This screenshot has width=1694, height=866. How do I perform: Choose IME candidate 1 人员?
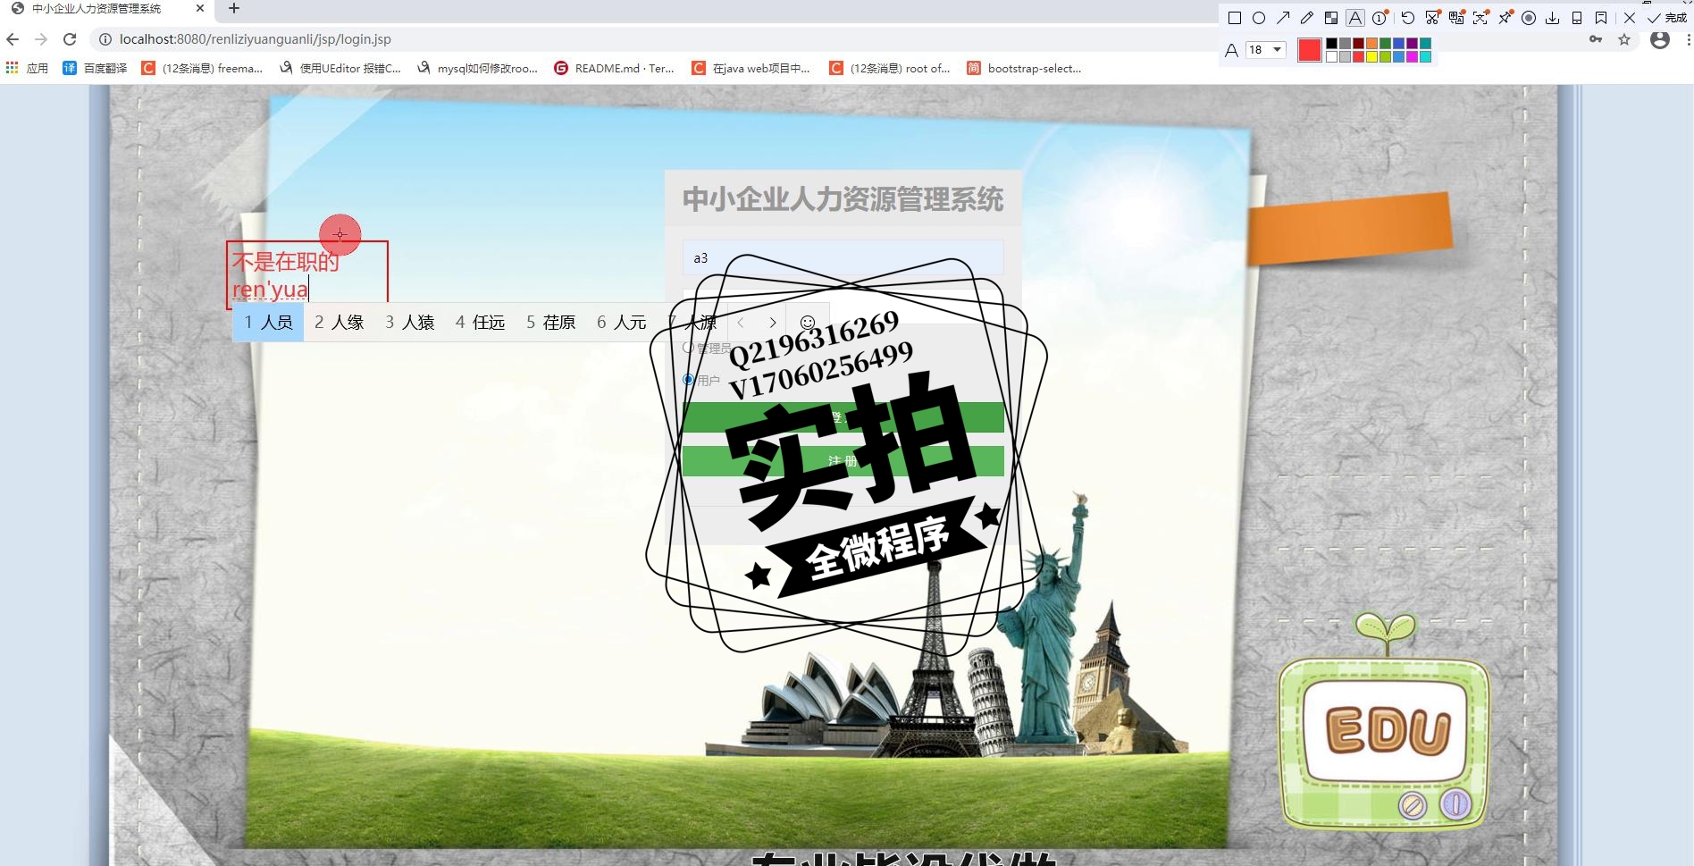tap(268, 323)
